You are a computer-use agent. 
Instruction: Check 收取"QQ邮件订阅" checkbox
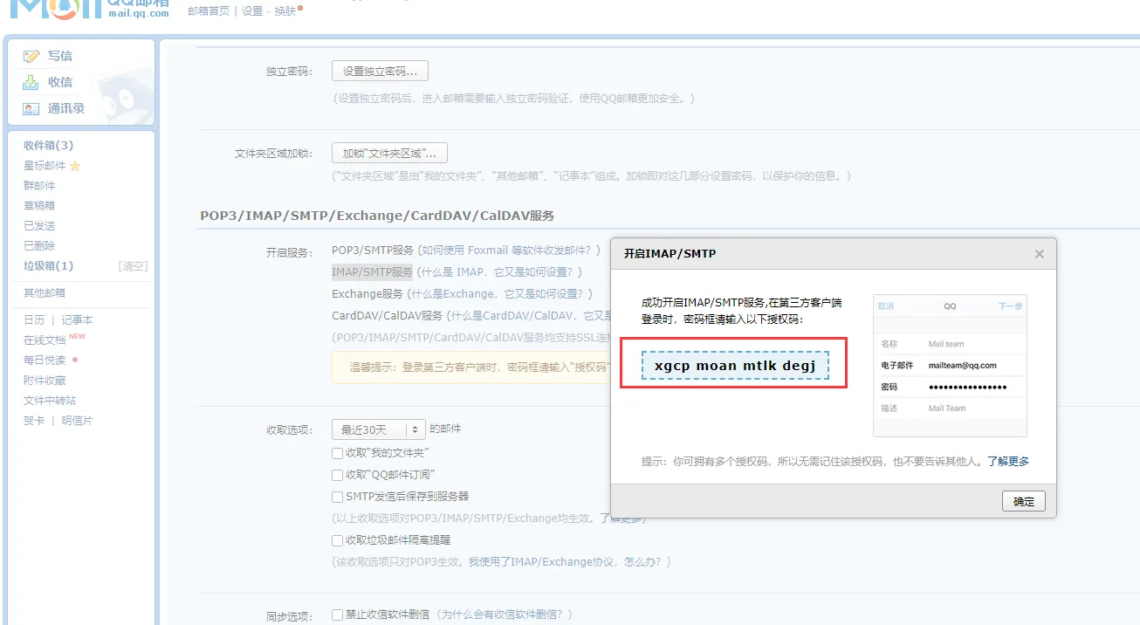pos(337,475)
